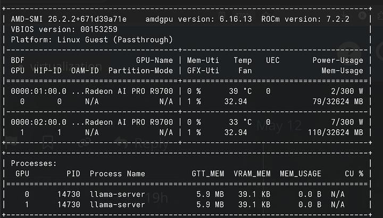Click the 'CU %' column header

[354, 173]
